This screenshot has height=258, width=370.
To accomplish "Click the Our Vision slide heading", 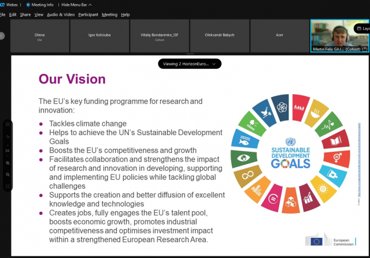I will coord(72,79).
